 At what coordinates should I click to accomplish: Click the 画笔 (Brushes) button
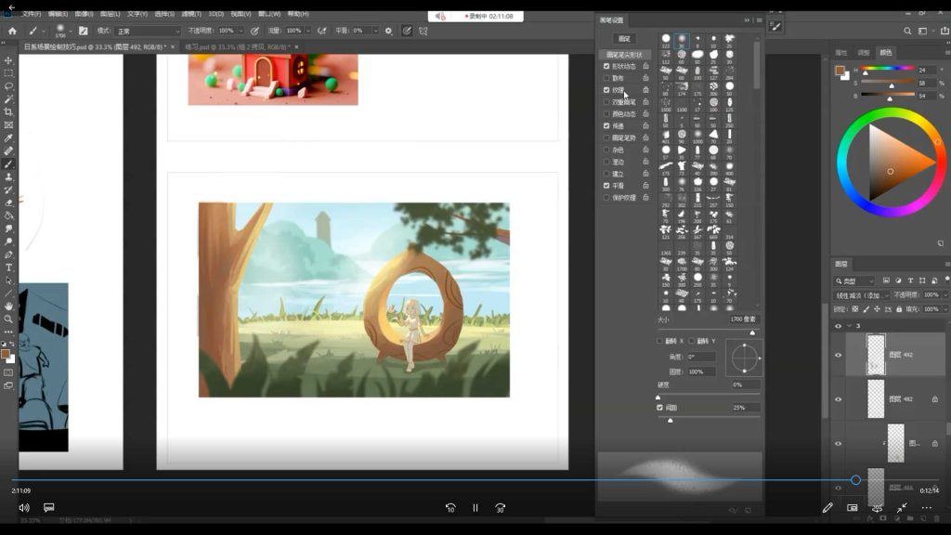click(624, 39)
